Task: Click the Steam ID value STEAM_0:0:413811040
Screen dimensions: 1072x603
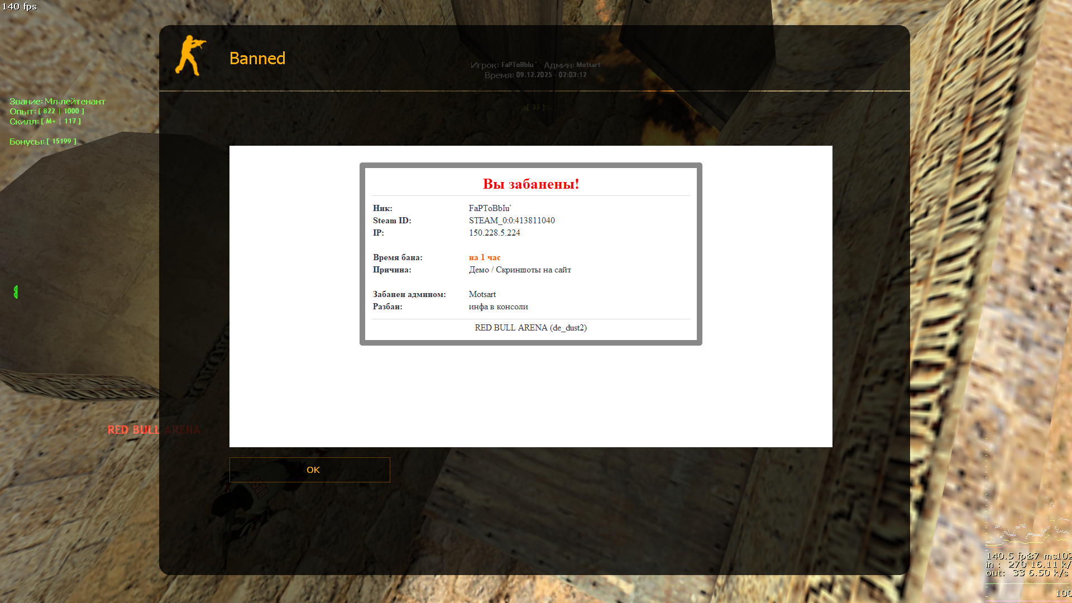Action: (511, 221)
